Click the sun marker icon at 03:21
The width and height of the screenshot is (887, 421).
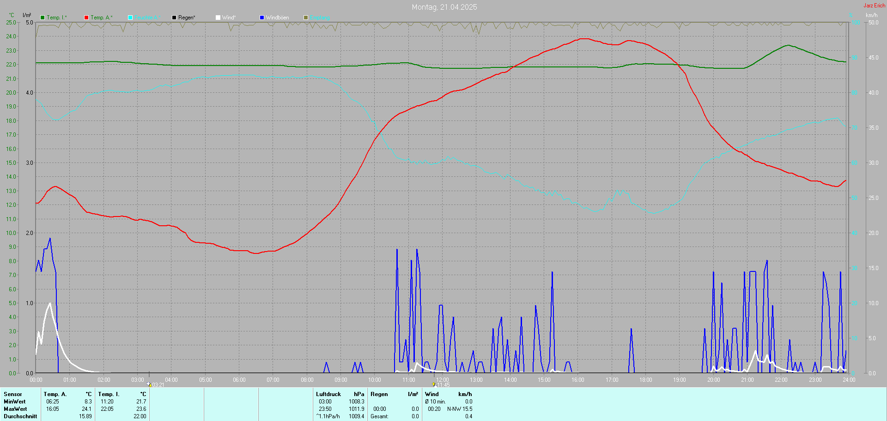[149, 385]
